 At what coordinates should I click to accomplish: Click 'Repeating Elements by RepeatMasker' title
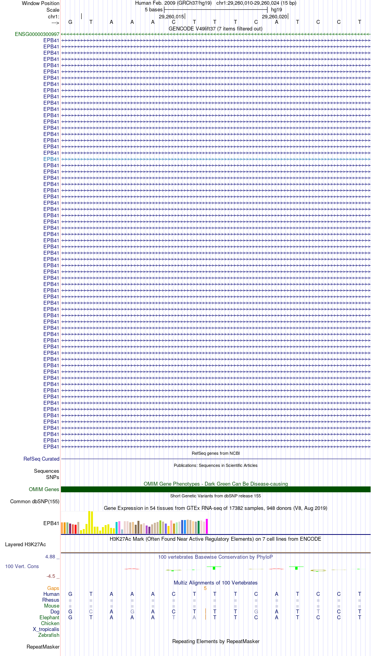tap(216, 642)
